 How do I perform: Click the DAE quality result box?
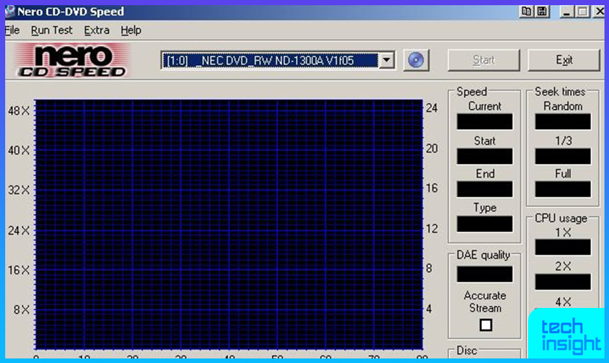(x=485, y=274)
